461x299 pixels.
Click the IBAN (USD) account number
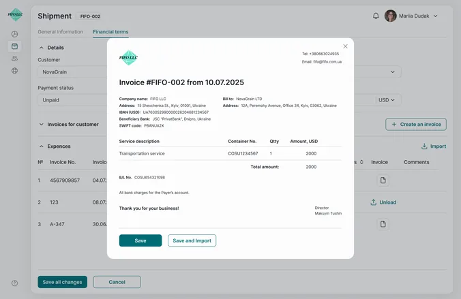click(x=175, y=112)
